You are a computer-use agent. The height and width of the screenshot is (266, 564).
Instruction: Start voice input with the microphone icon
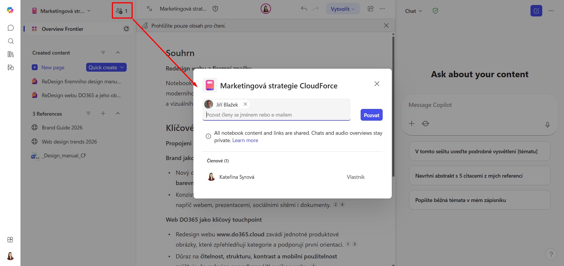tap(547, 125)
